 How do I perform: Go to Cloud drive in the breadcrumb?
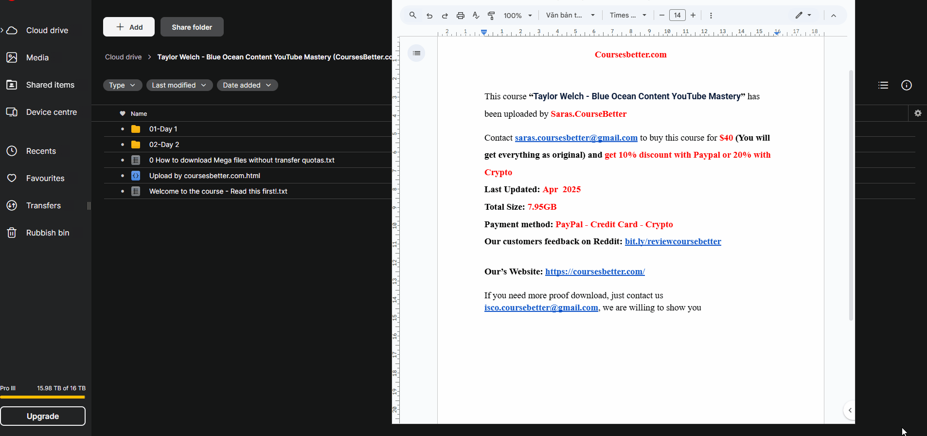tap(124, 57)
